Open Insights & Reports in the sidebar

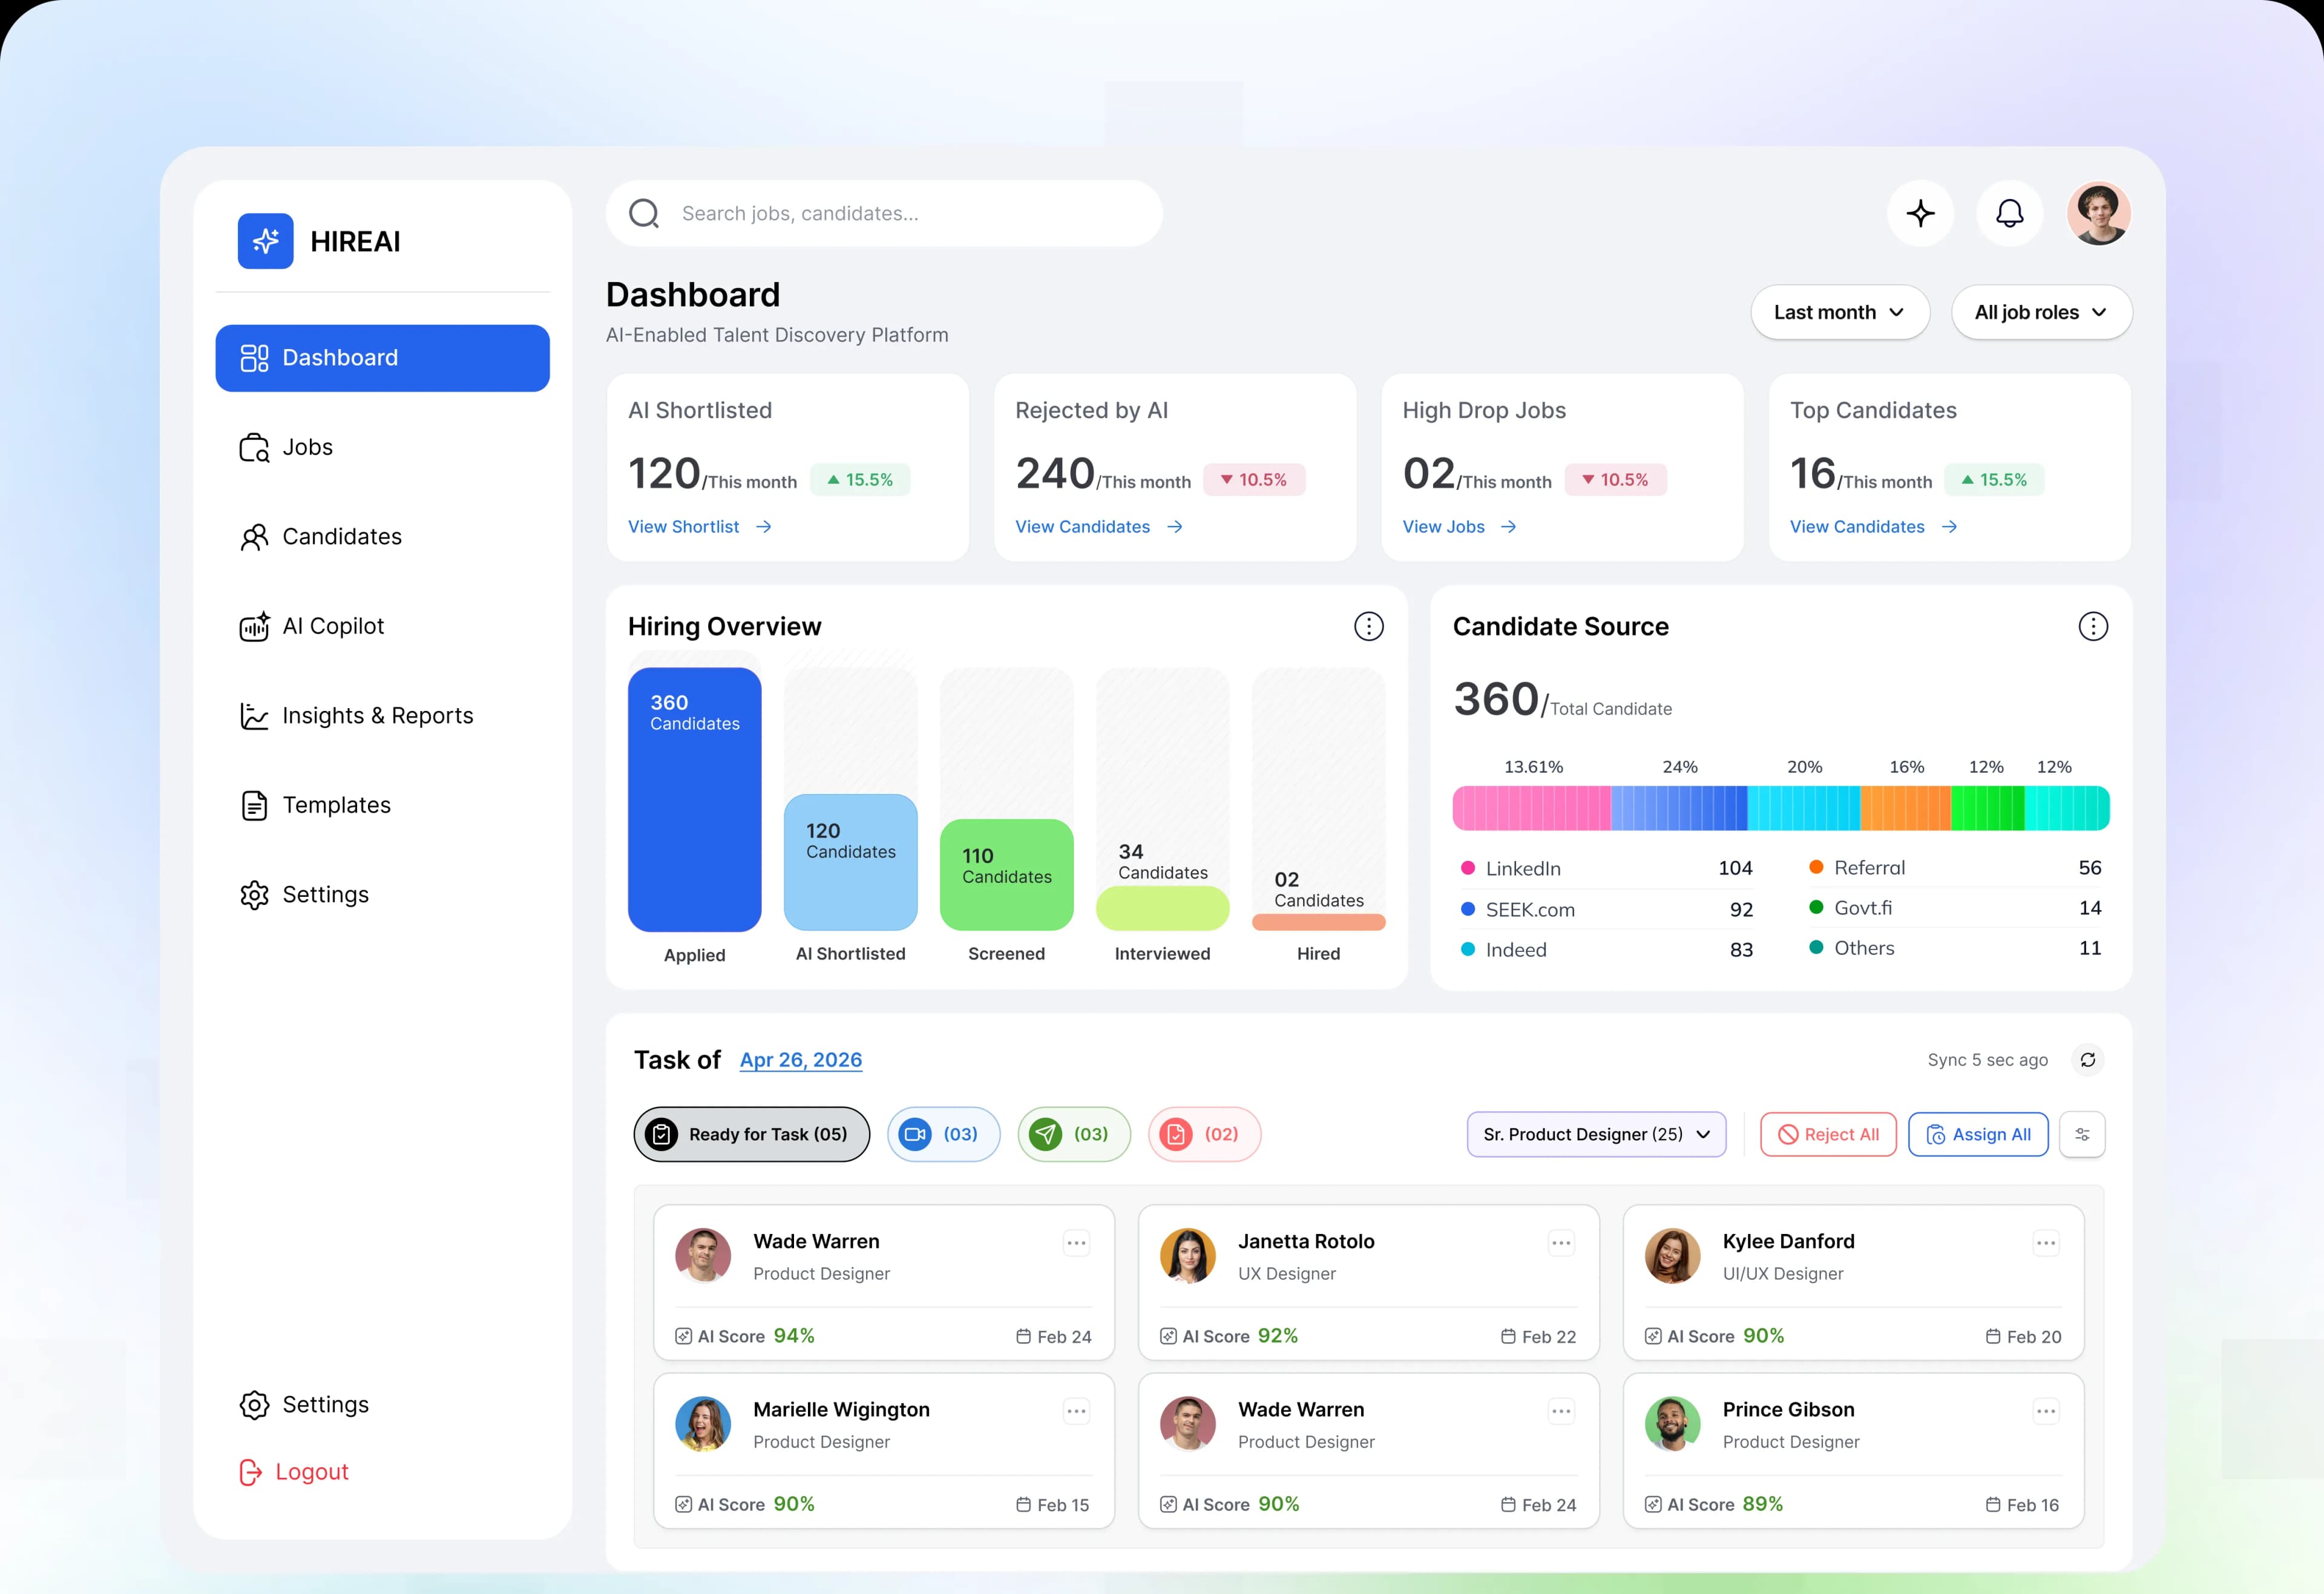coord(382,716)
